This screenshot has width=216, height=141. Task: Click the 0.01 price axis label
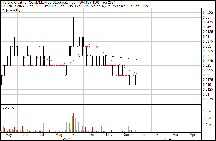pyautogui.click(x=206, y=95)
